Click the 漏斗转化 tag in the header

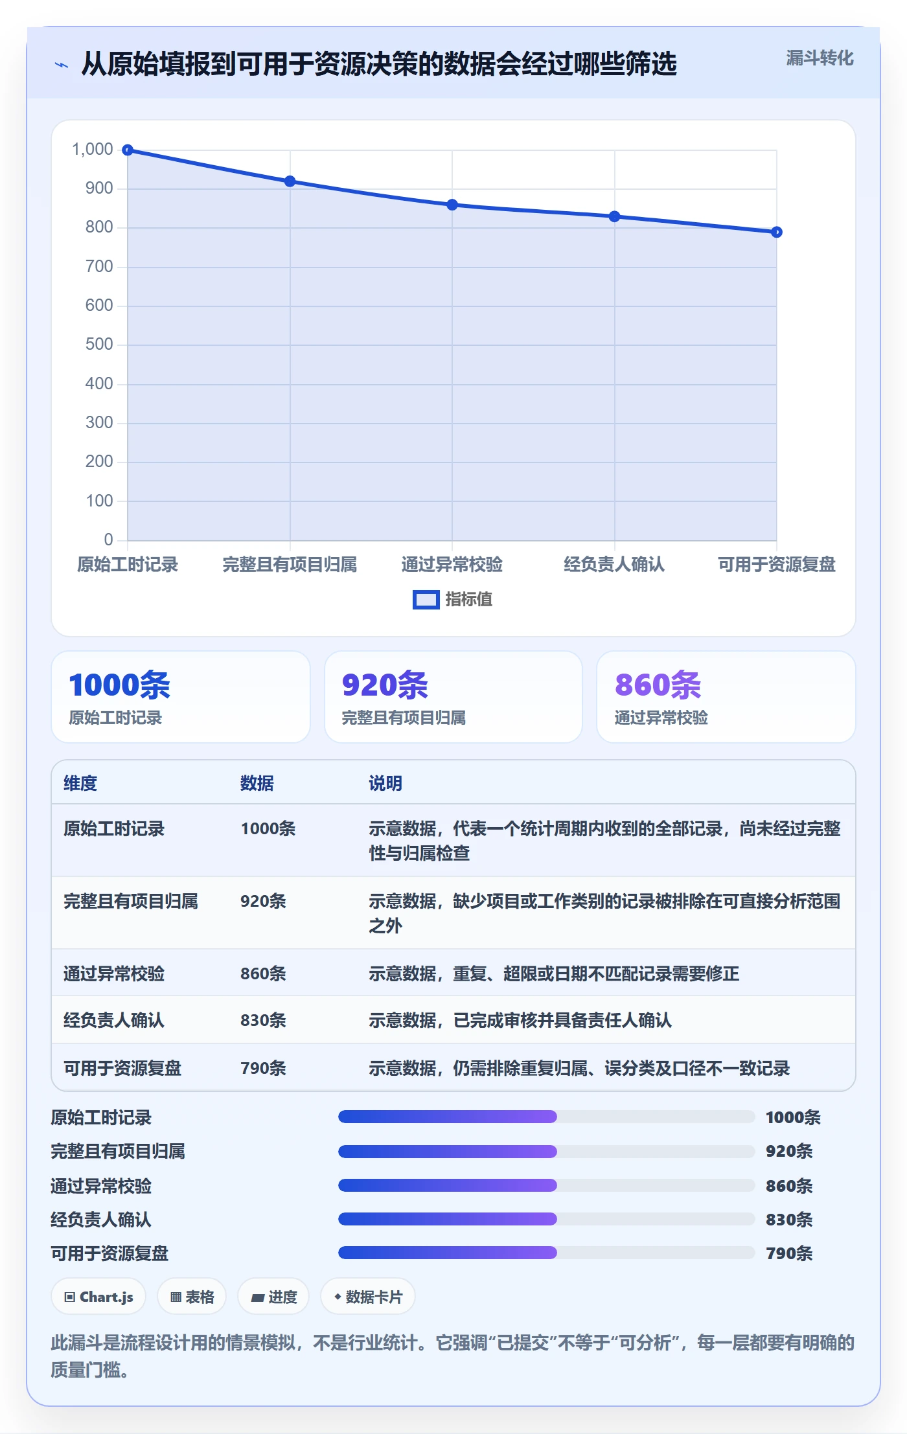pyautogui.click(x=820, y=58)
